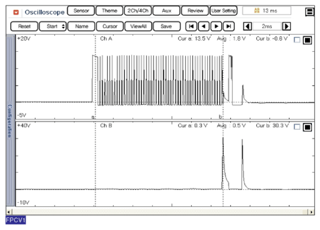Click the ViewAll button

point(138,26)
